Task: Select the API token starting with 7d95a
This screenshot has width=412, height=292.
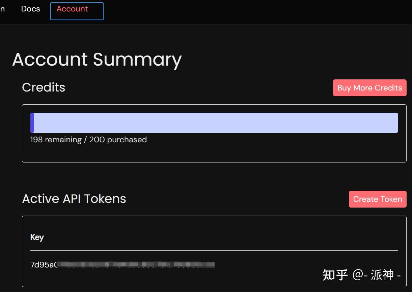Action: coord(43,265)
